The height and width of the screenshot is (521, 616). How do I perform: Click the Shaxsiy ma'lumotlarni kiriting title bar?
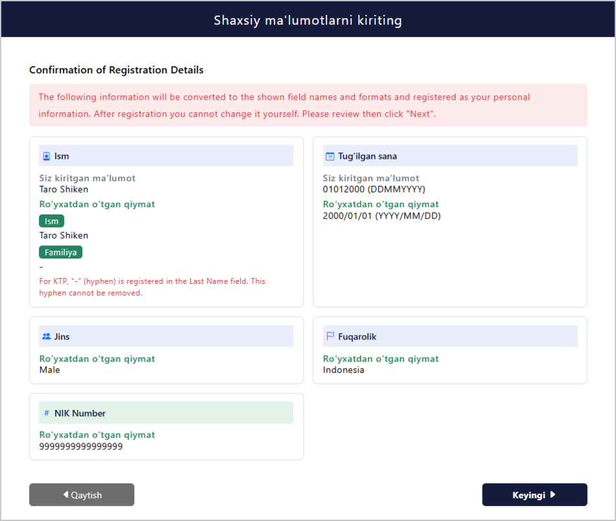point(308,19)
